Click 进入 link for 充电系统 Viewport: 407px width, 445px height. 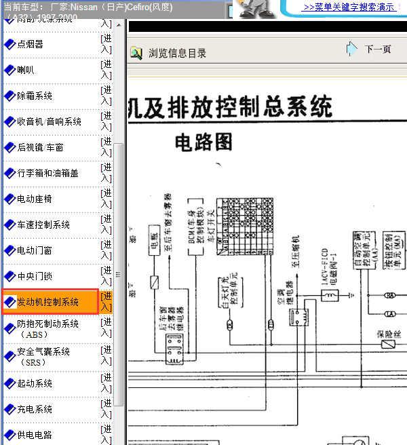point(106,409)
